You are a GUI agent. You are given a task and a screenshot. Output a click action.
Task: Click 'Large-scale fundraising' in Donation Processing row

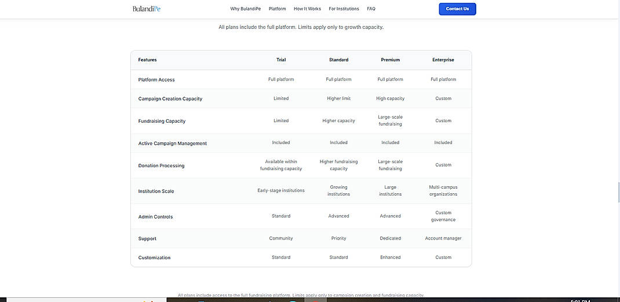[391, 165]
